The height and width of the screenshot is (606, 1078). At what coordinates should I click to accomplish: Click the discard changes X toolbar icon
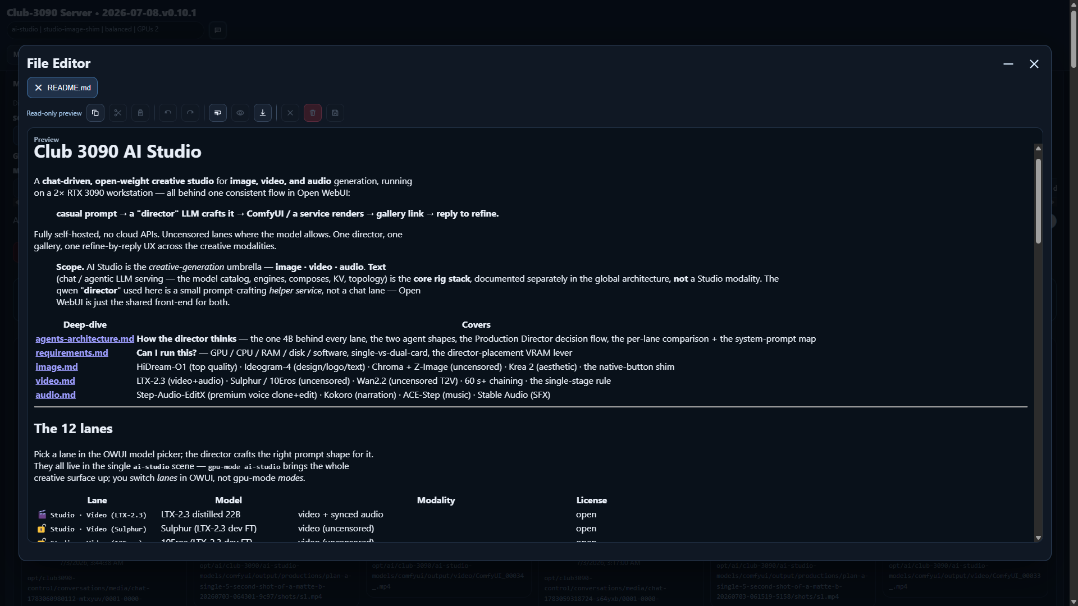[290, 113]
